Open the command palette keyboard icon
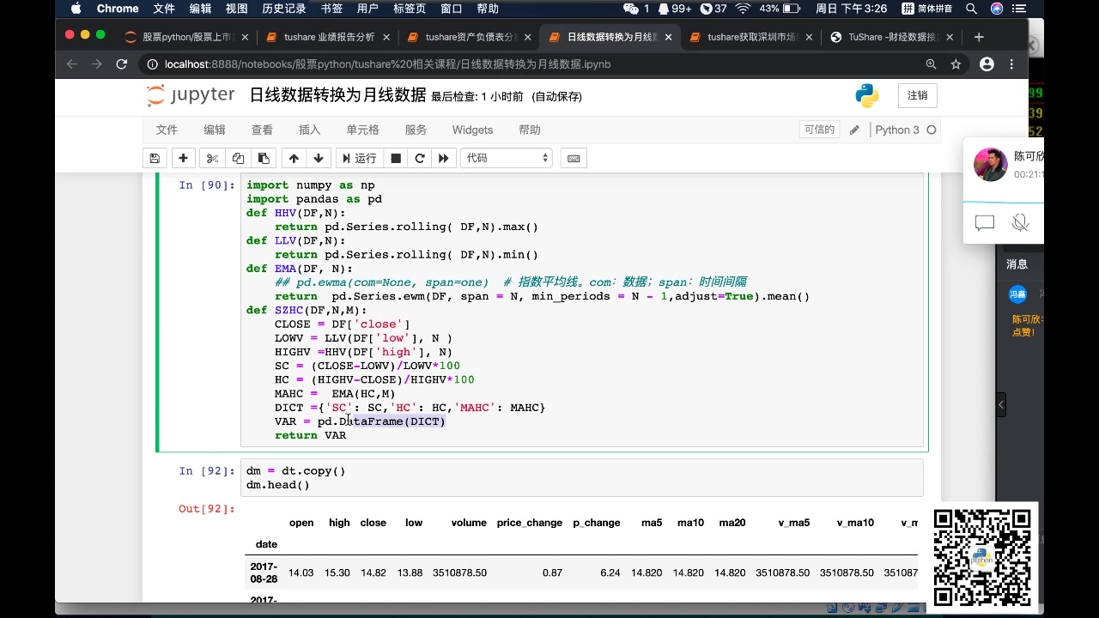This screenshot has width=1099, height=618. coord(574,158)
